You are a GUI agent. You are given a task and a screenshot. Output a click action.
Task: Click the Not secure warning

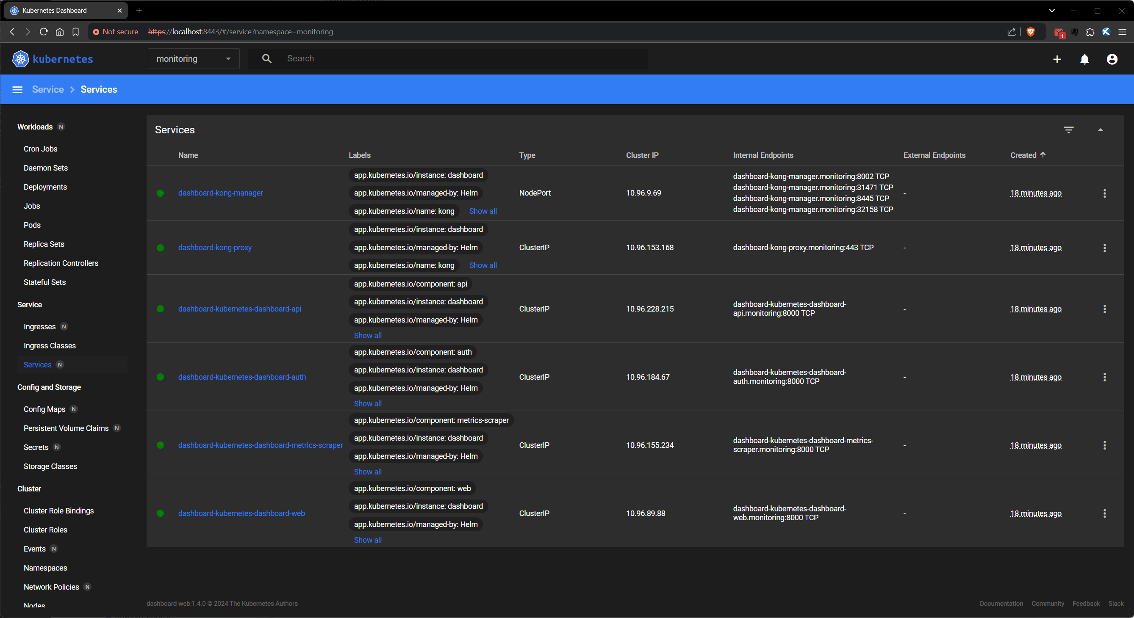click(x=116, y=32)
